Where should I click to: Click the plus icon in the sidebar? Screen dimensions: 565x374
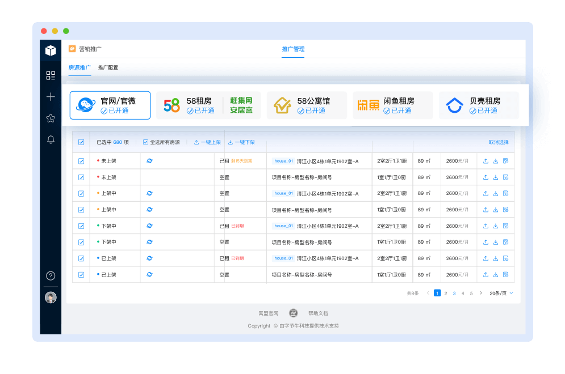pyautogui.click(x=51, y=97)
